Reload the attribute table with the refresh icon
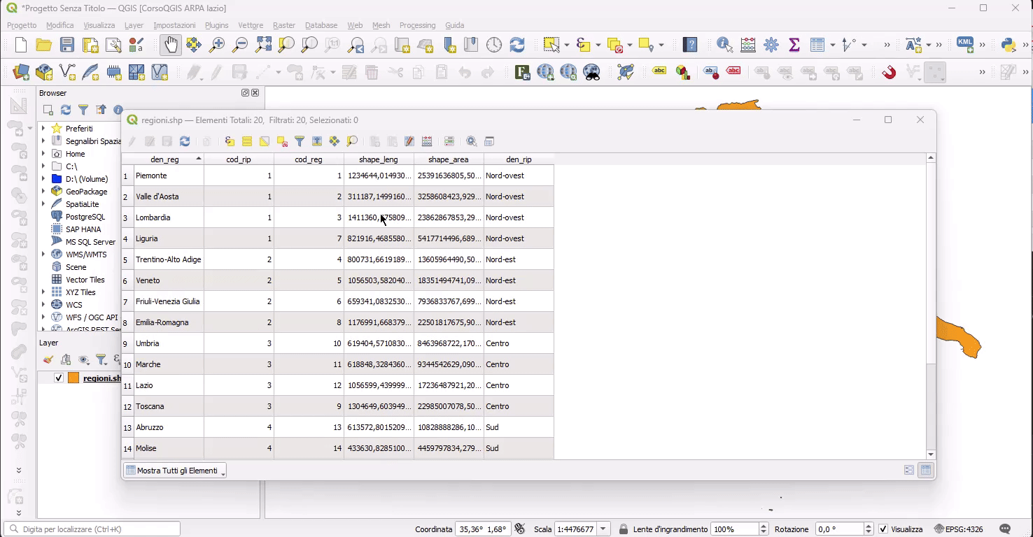 185,141
